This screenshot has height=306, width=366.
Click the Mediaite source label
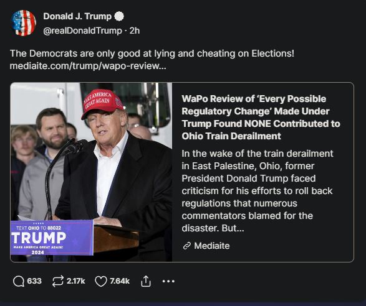click(x=212, y=246)
